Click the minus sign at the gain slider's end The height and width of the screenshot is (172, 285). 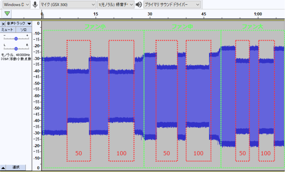pyautogui.click(x=5, y=35)
